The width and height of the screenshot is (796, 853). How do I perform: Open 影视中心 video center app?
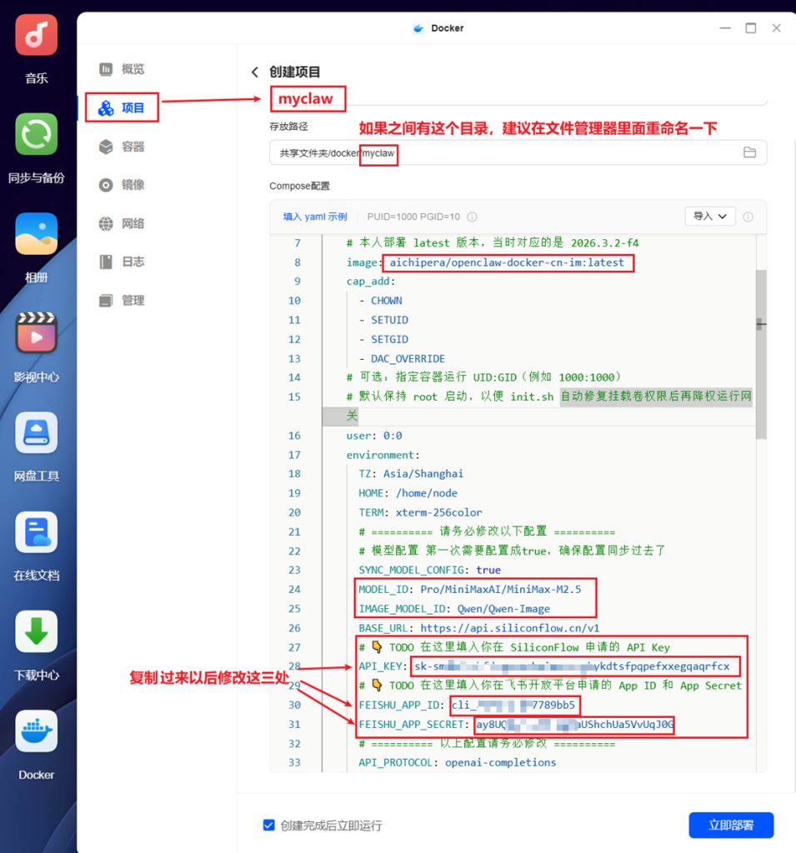[37, 333]
